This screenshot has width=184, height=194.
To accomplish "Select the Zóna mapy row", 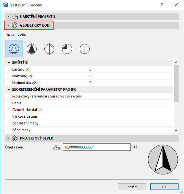I will point(89,130).
